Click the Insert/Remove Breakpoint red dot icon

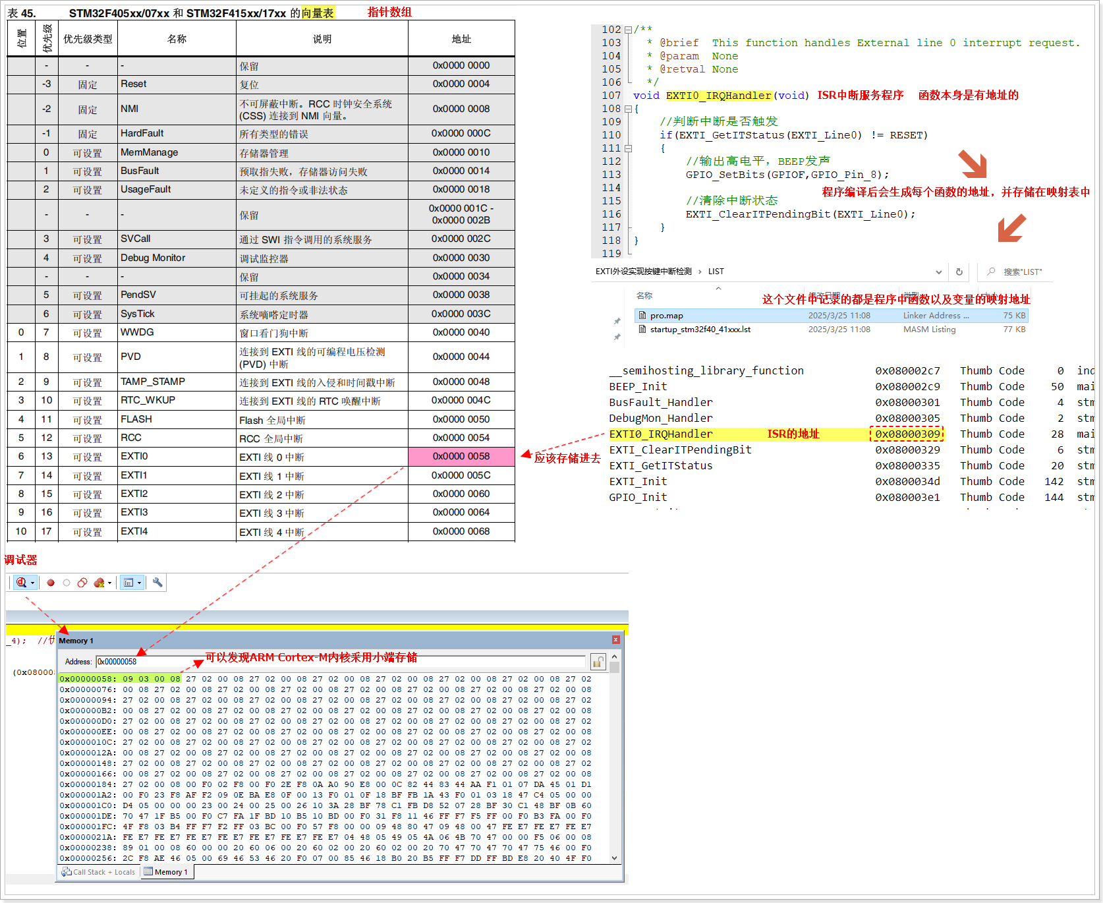click(51, 583)
